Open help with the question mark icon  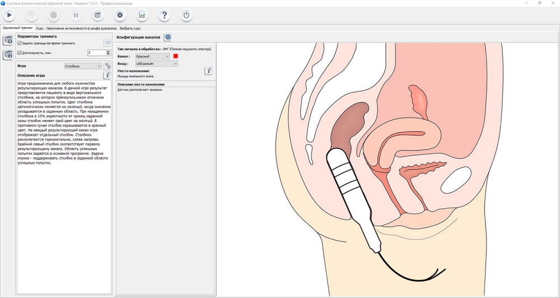click(x=164, y=15)
